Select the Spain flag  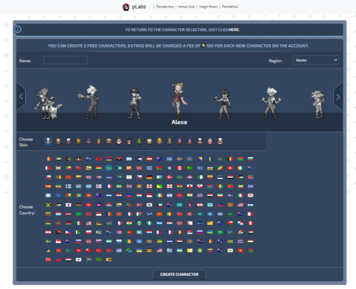(x=48, y=186)
